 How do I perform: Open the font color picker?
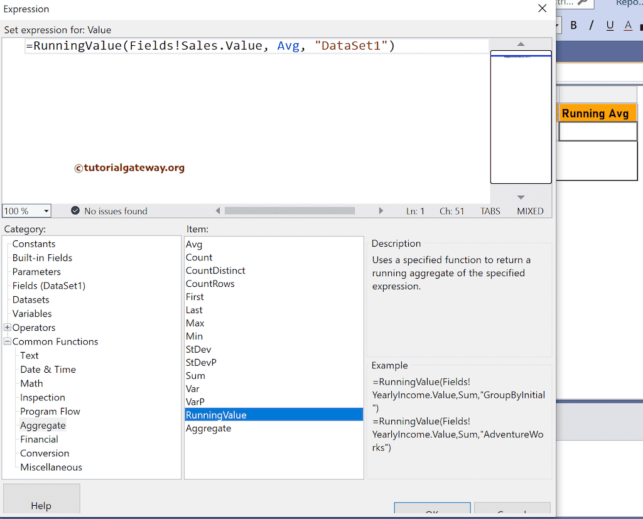click(628, 23)
